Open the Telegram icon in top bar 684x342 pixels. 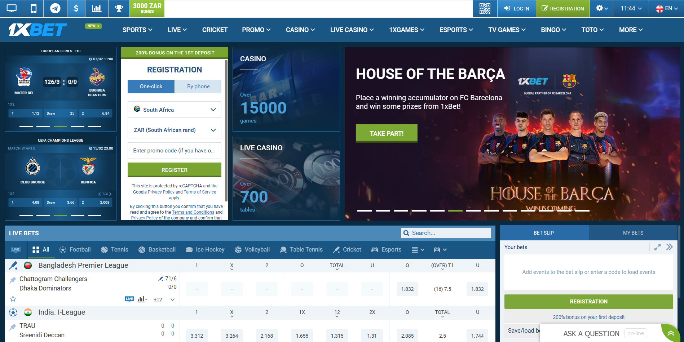(55, 8)
